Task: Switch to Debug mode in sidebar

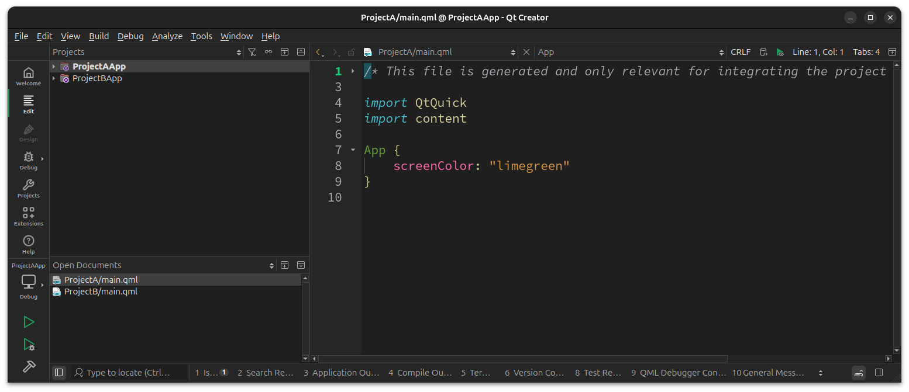Action: point(28,160)
